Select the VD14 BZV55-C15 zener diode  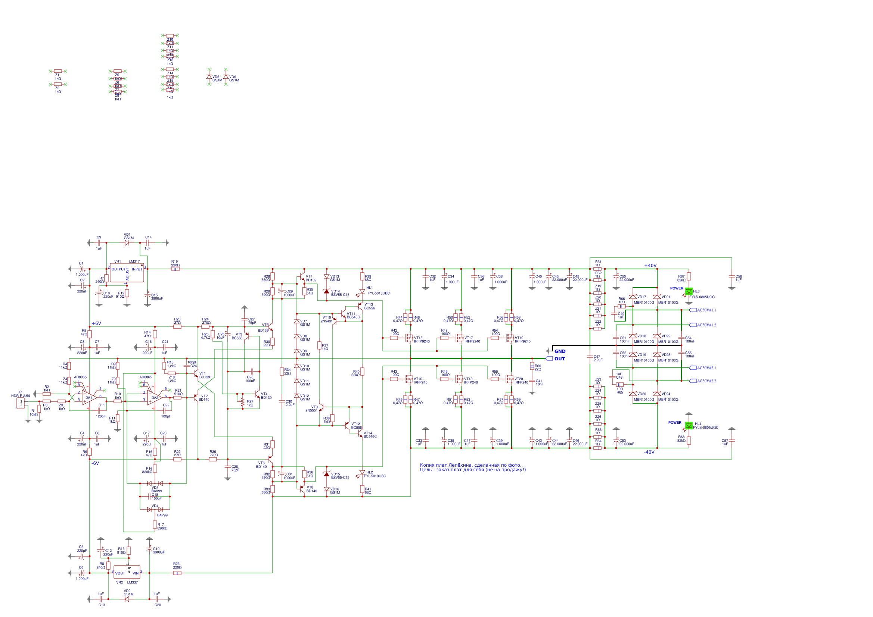point(326,291)
